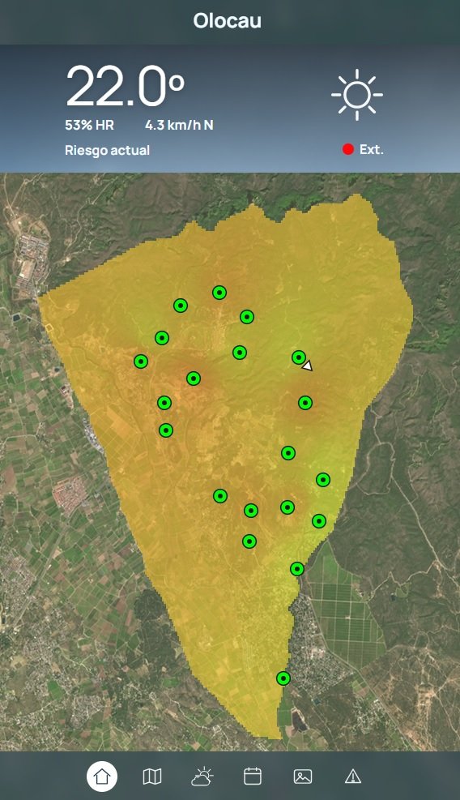The image size is (460, 800).
Task: Go to the Home tab
Action: point(102,776)
